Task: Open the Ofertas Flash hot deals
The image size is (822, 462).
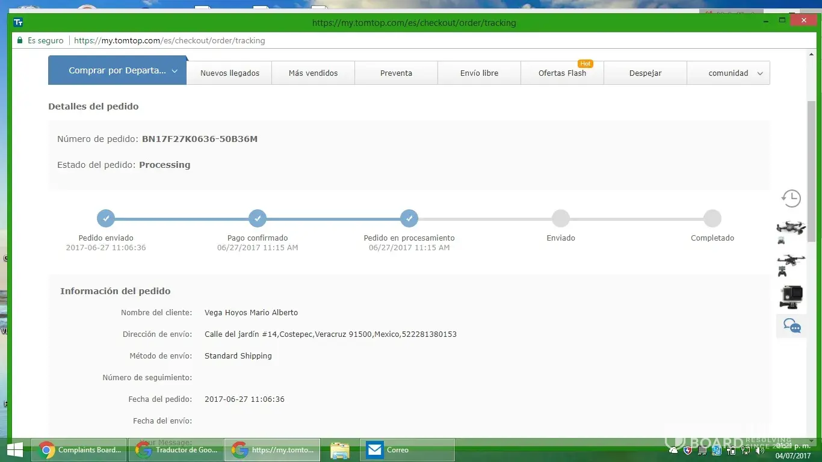Action: 562,73
